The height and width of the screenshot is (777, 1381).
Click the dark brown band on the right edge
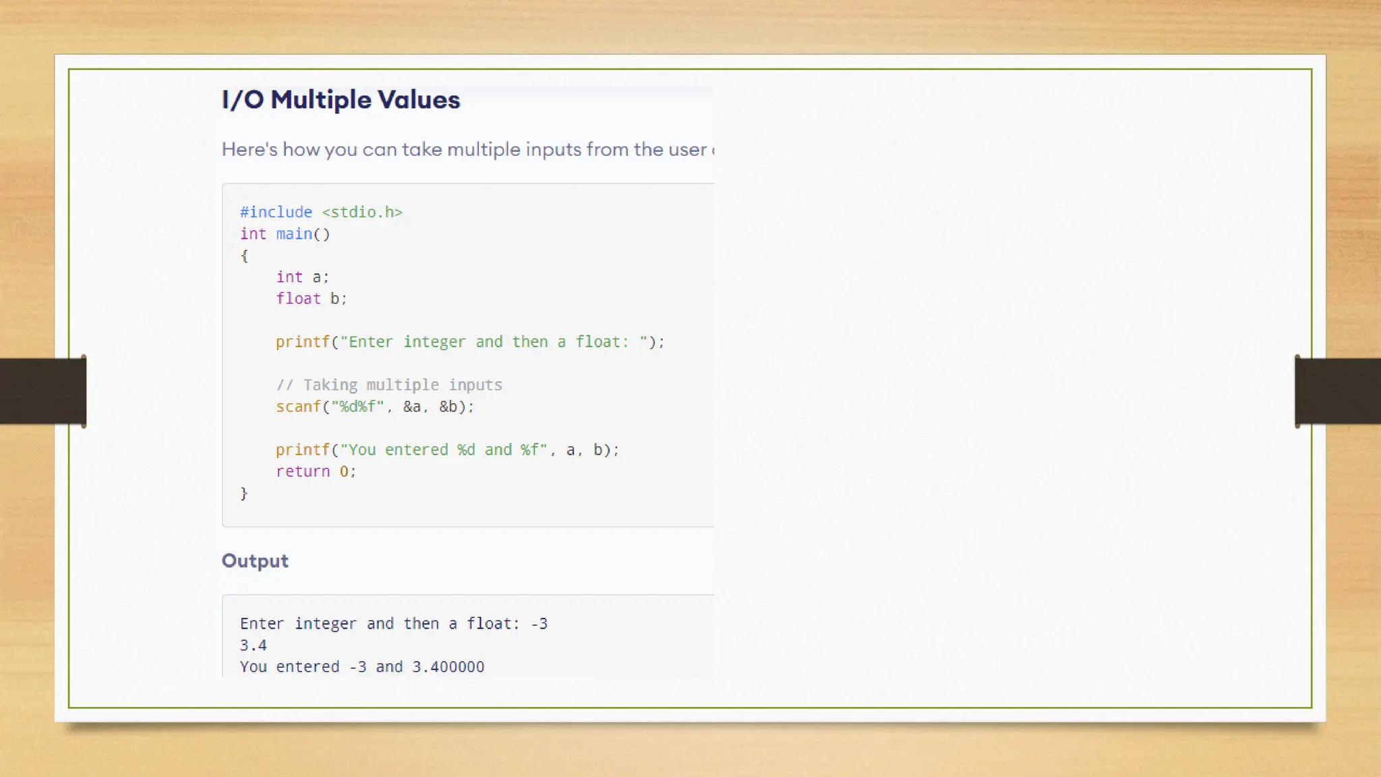[1339, 391]
